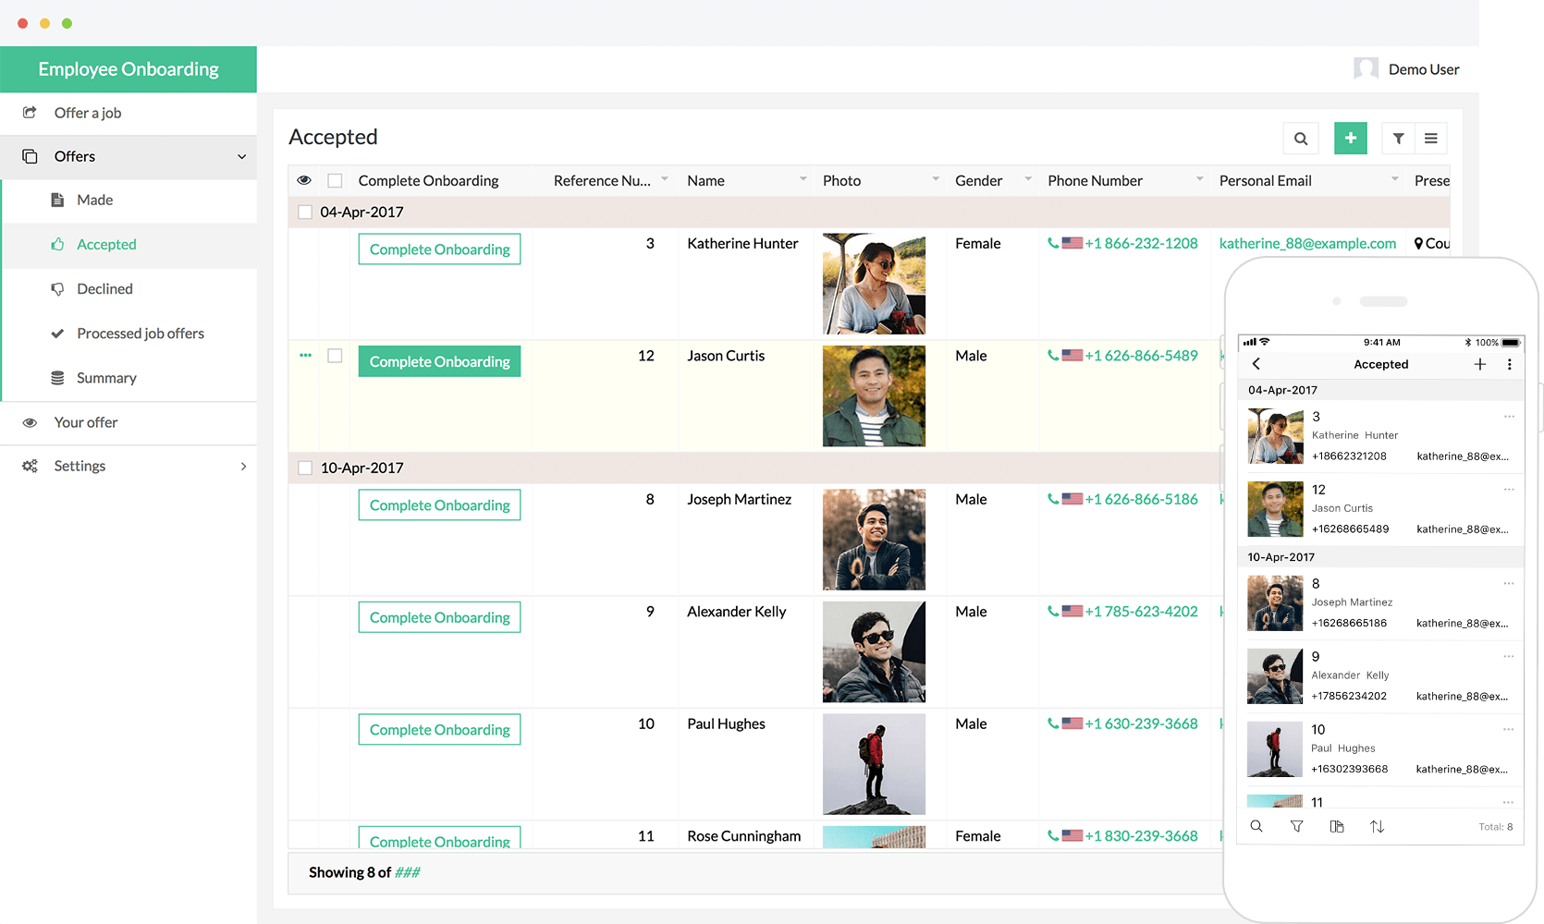Click the copy/duplicate icon in the mobile bottom bar

click(1337, 826)
